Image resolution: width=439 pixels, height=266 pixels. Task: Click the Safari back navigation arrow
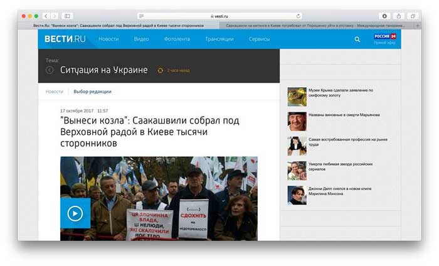pyautogui.click(x=47, y=16)
